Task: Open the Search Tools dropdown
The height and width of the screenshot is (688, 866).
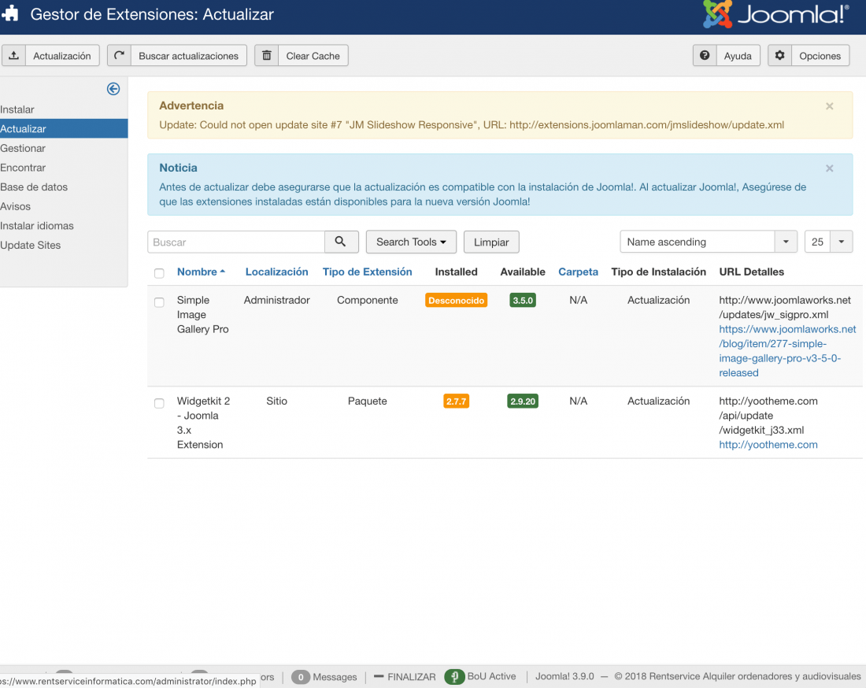Action: click(411, 242)
